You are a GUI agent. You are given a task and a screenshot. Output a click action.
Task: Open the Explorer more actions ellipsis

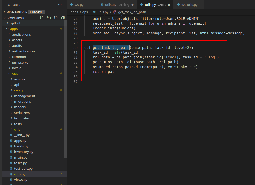pos(60,5)
